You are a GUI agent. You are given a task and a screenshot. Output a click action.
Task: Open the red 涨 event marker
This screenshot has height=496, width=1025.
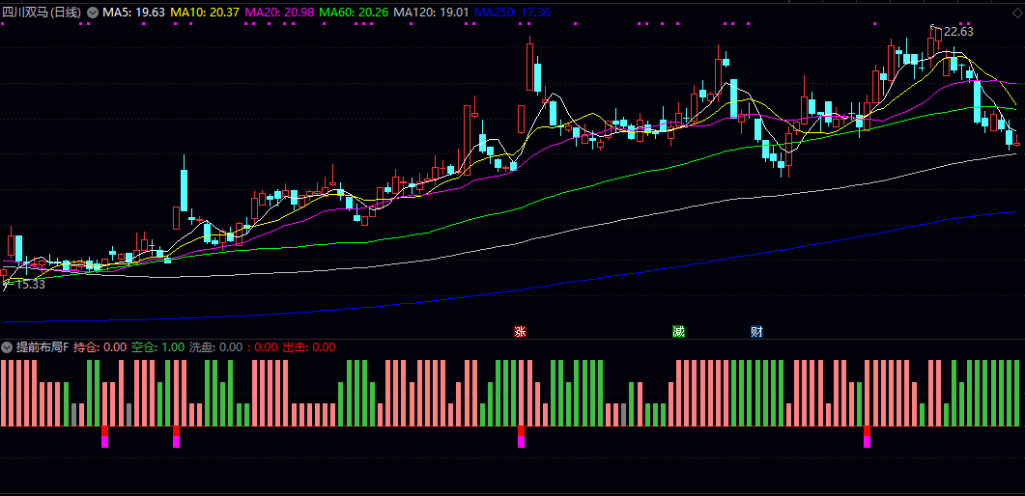point(520,332)
